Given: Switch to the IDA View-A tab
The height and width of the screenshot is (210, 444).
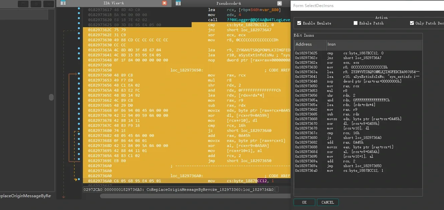Looking at the screenshot, I should tap(113, 3).
